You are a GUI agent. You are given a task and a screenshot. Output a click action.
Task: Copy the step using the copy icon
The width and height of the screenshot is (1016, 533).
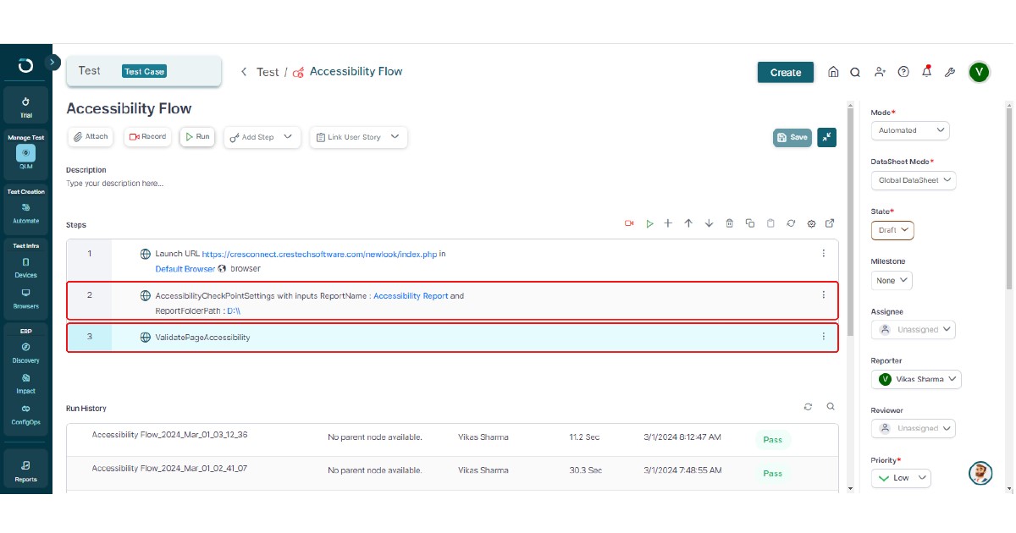pyautogui.click(x=750, y=223)
